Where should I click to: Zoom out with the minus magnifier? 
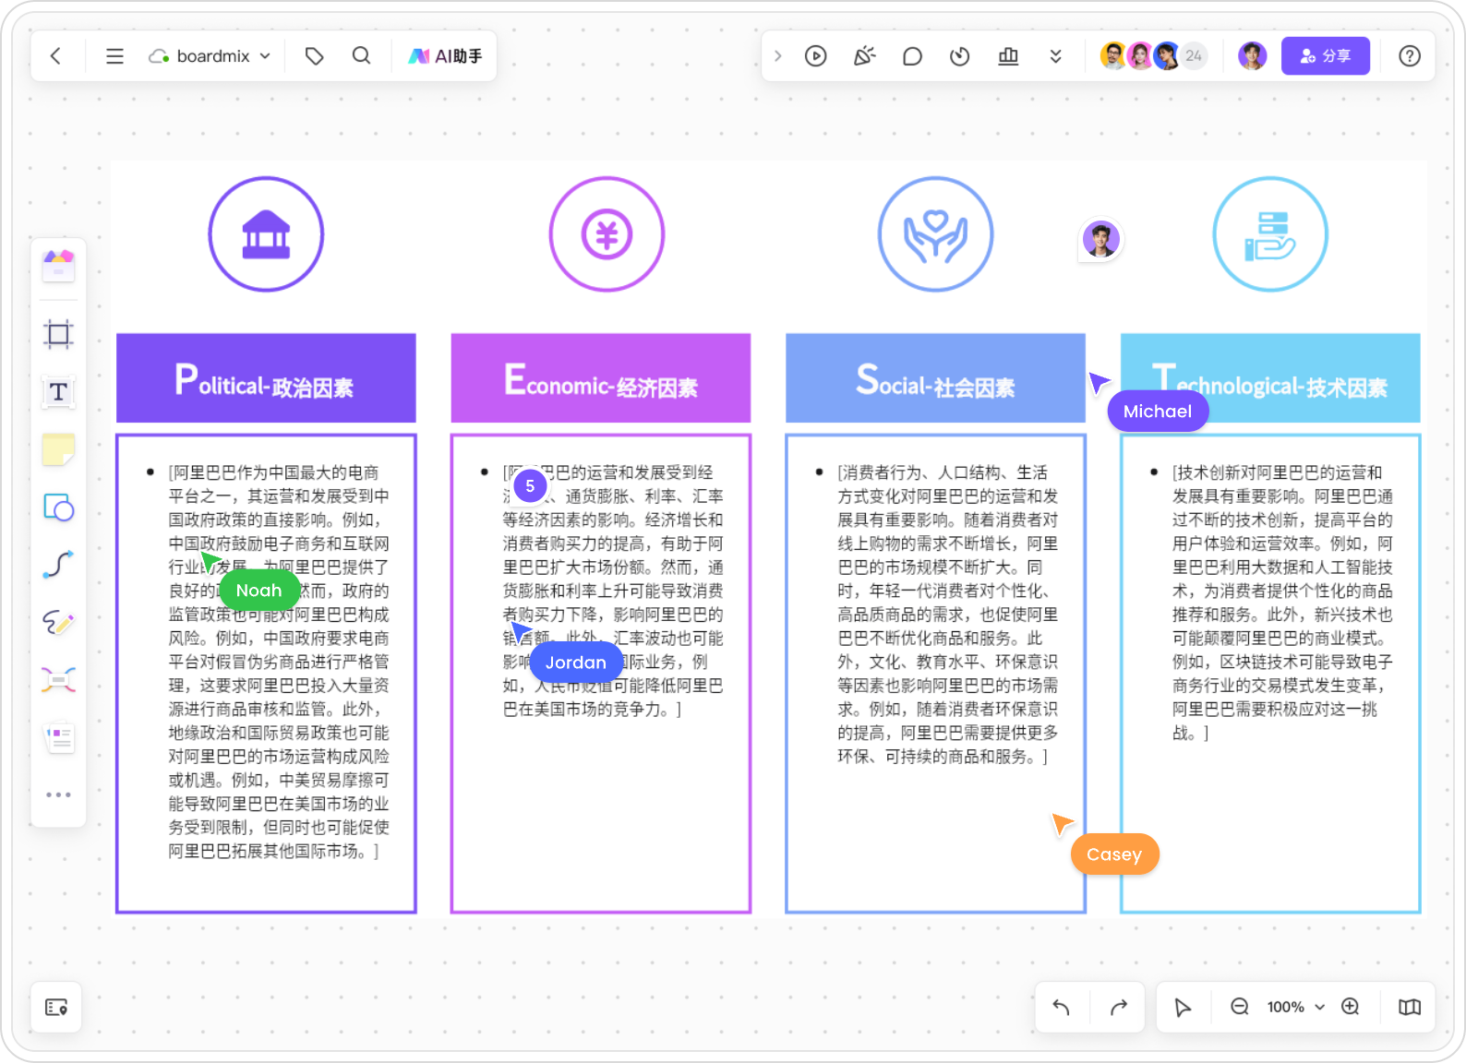pos(1240,1007)
